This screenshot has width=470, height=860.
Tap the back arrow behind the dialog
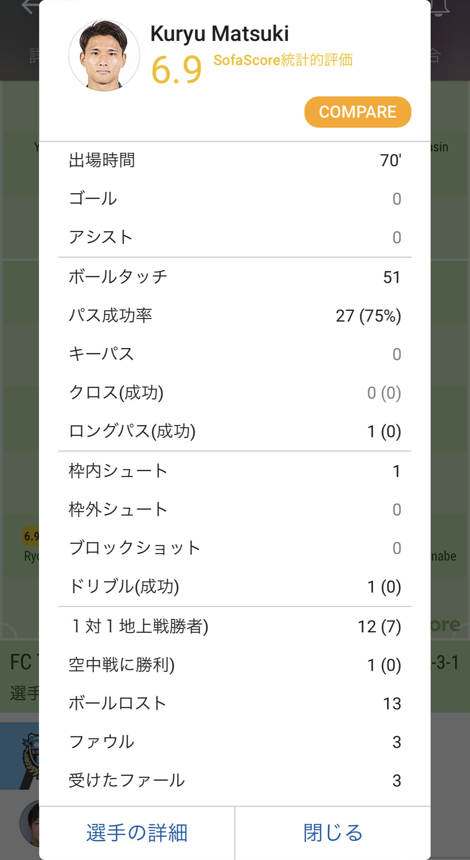[x=29, y=6]
